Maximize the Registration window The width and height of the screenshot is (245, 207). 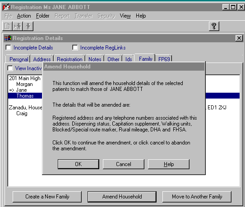233,7
